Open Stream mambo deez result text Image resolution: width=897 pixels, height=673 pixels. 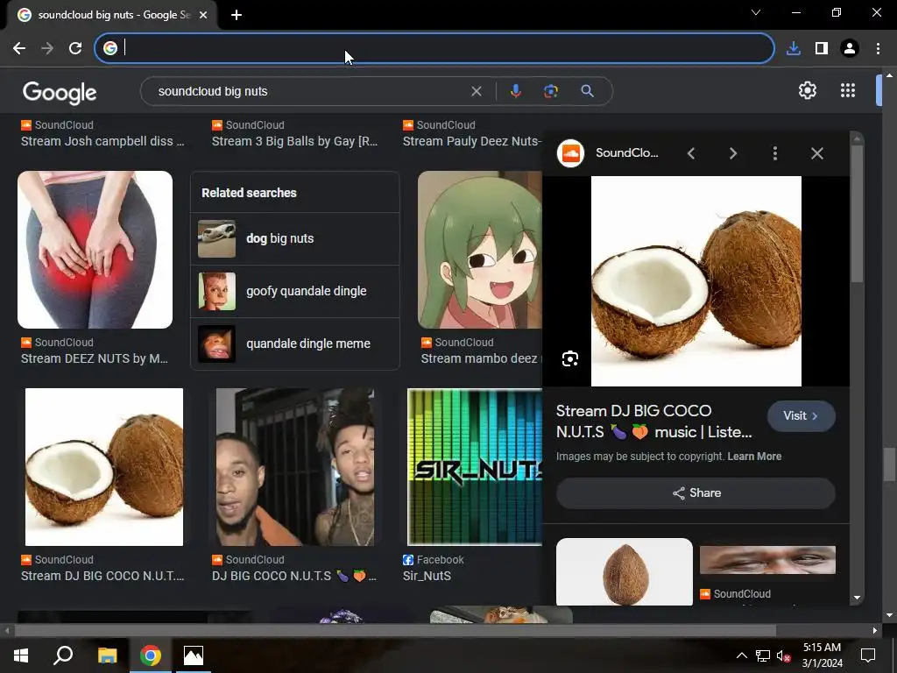[x=481, y=358]
